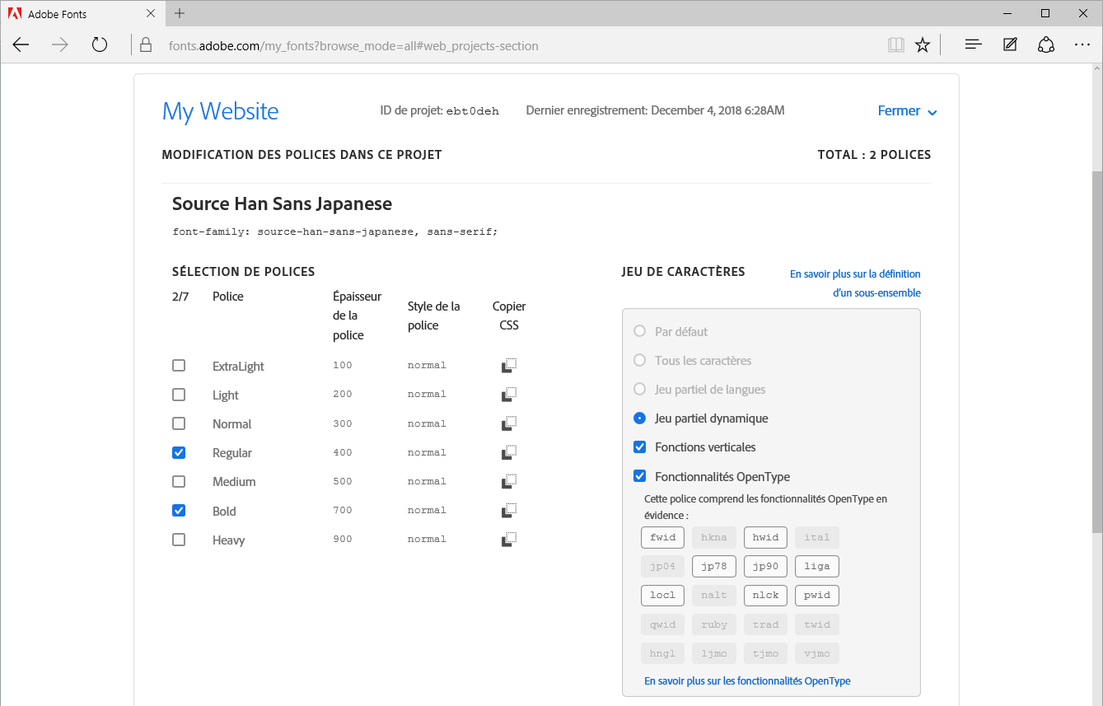The height and width of the screenshot is (706, 1103).
Task: Refresh the Adobe Fonts page
Action: click(x=100, y=45)
